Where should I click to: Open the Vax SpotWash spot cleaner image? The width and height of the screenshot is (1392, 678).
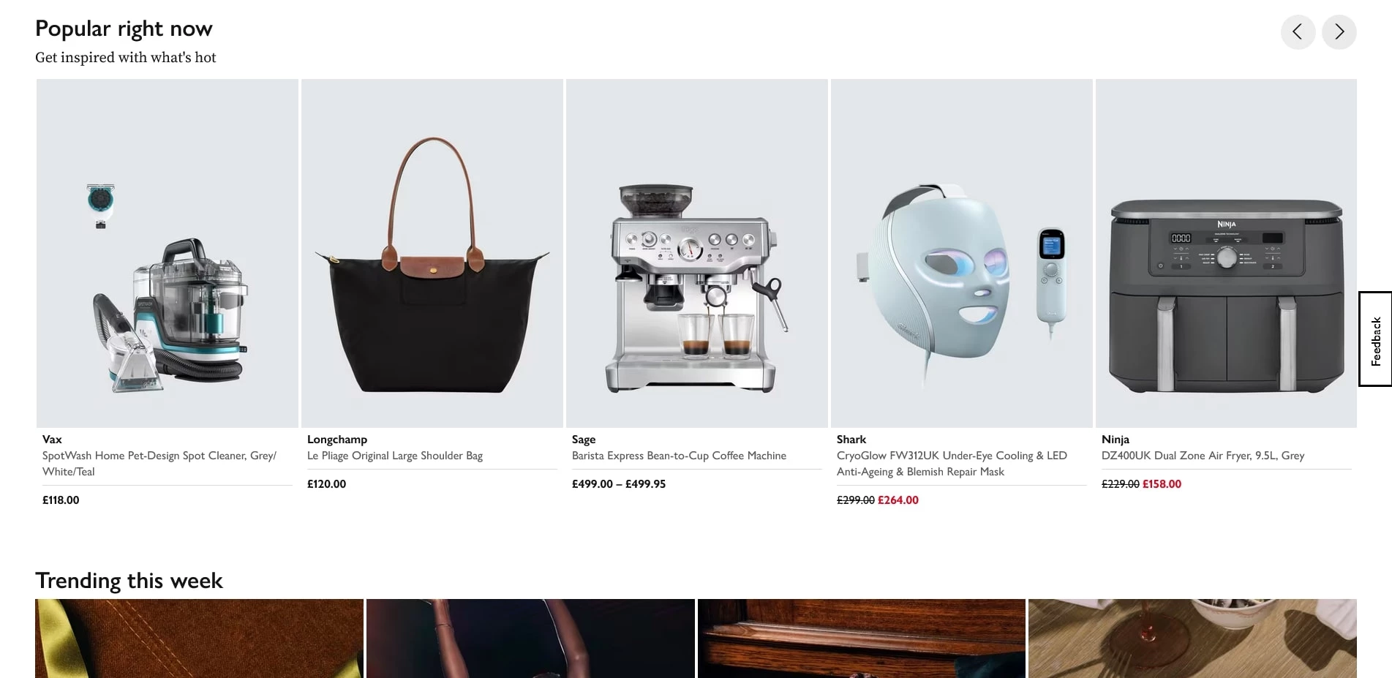click(168, 253)
